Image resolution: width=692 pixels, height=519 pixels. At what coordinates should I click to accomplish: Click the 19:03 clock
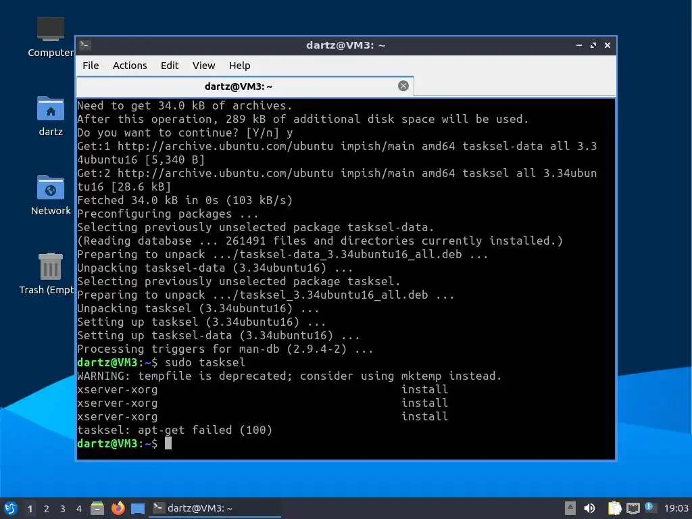[x=676, y=508]
